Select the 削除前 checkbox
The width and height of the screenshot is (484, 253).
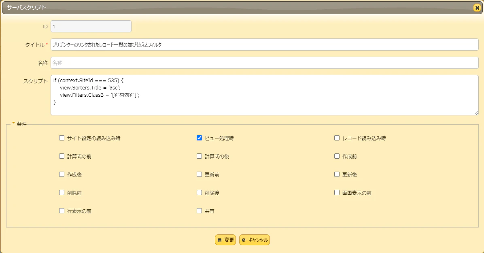tap(62, 193)
